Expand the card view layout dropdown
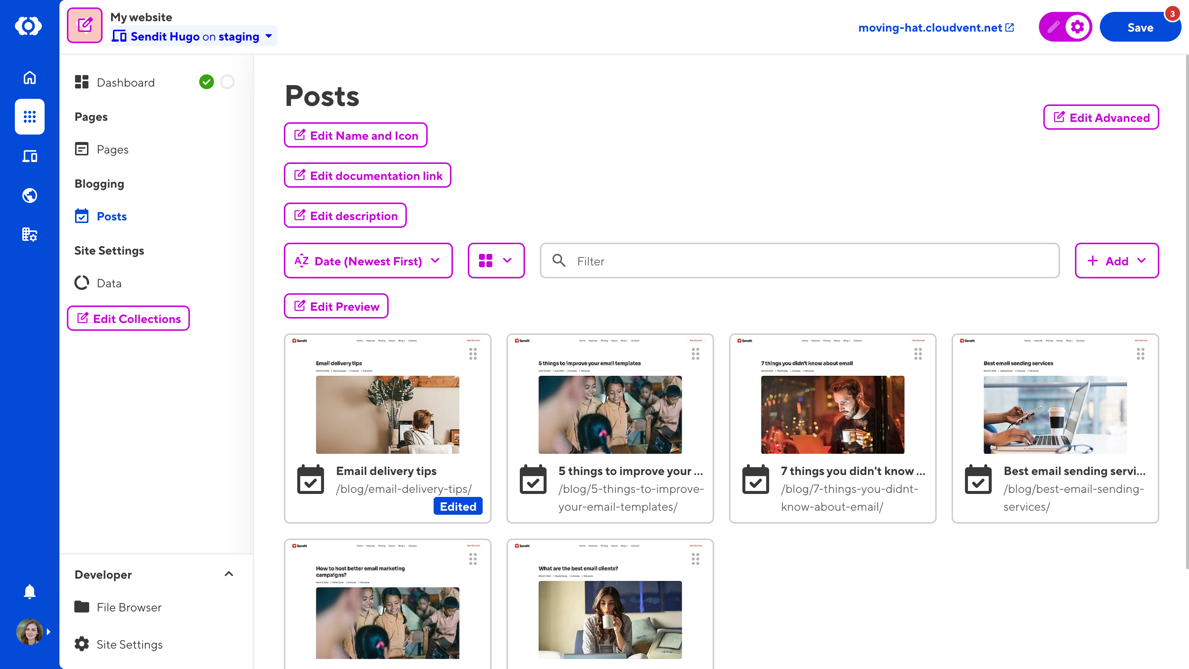This screenshot has height=669, width=1189. (496, 261)
